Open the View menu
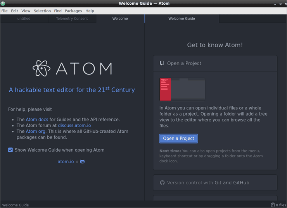287x208 pixels. point(26,11)
